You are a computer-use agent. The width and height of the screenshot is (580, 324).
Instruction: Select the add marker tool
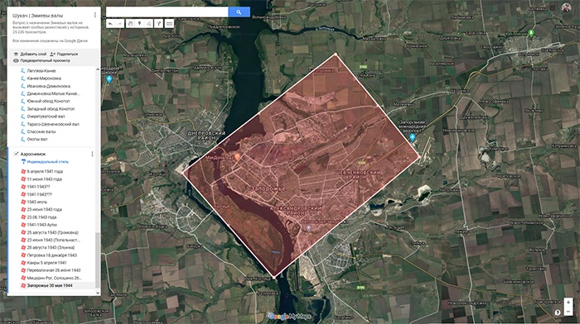pos(139,24)
